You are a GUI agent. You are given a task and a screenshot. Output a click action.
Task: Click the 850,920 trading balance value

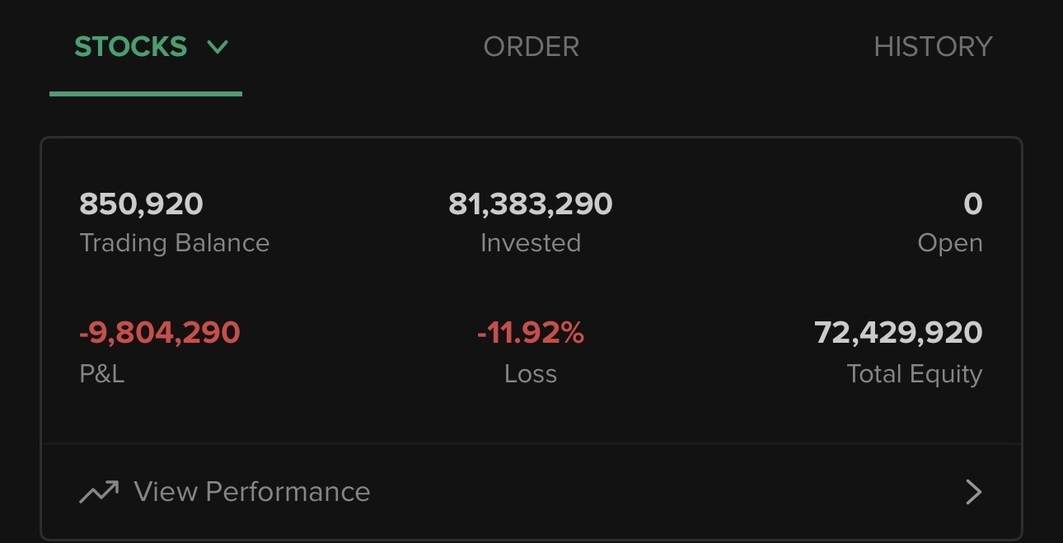click(x=141, y=204)
